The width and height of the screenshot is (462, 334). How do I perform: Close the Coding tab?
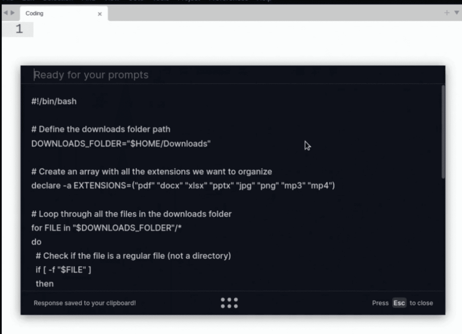click(100, 14)
